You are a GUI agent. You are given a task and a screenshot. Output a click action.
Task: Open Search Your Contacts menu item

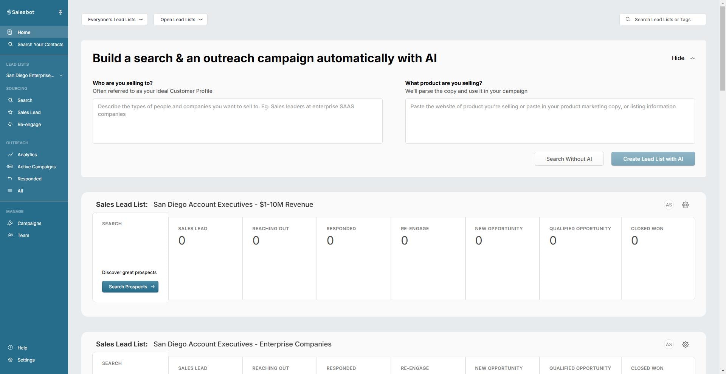tap(40, 45)
